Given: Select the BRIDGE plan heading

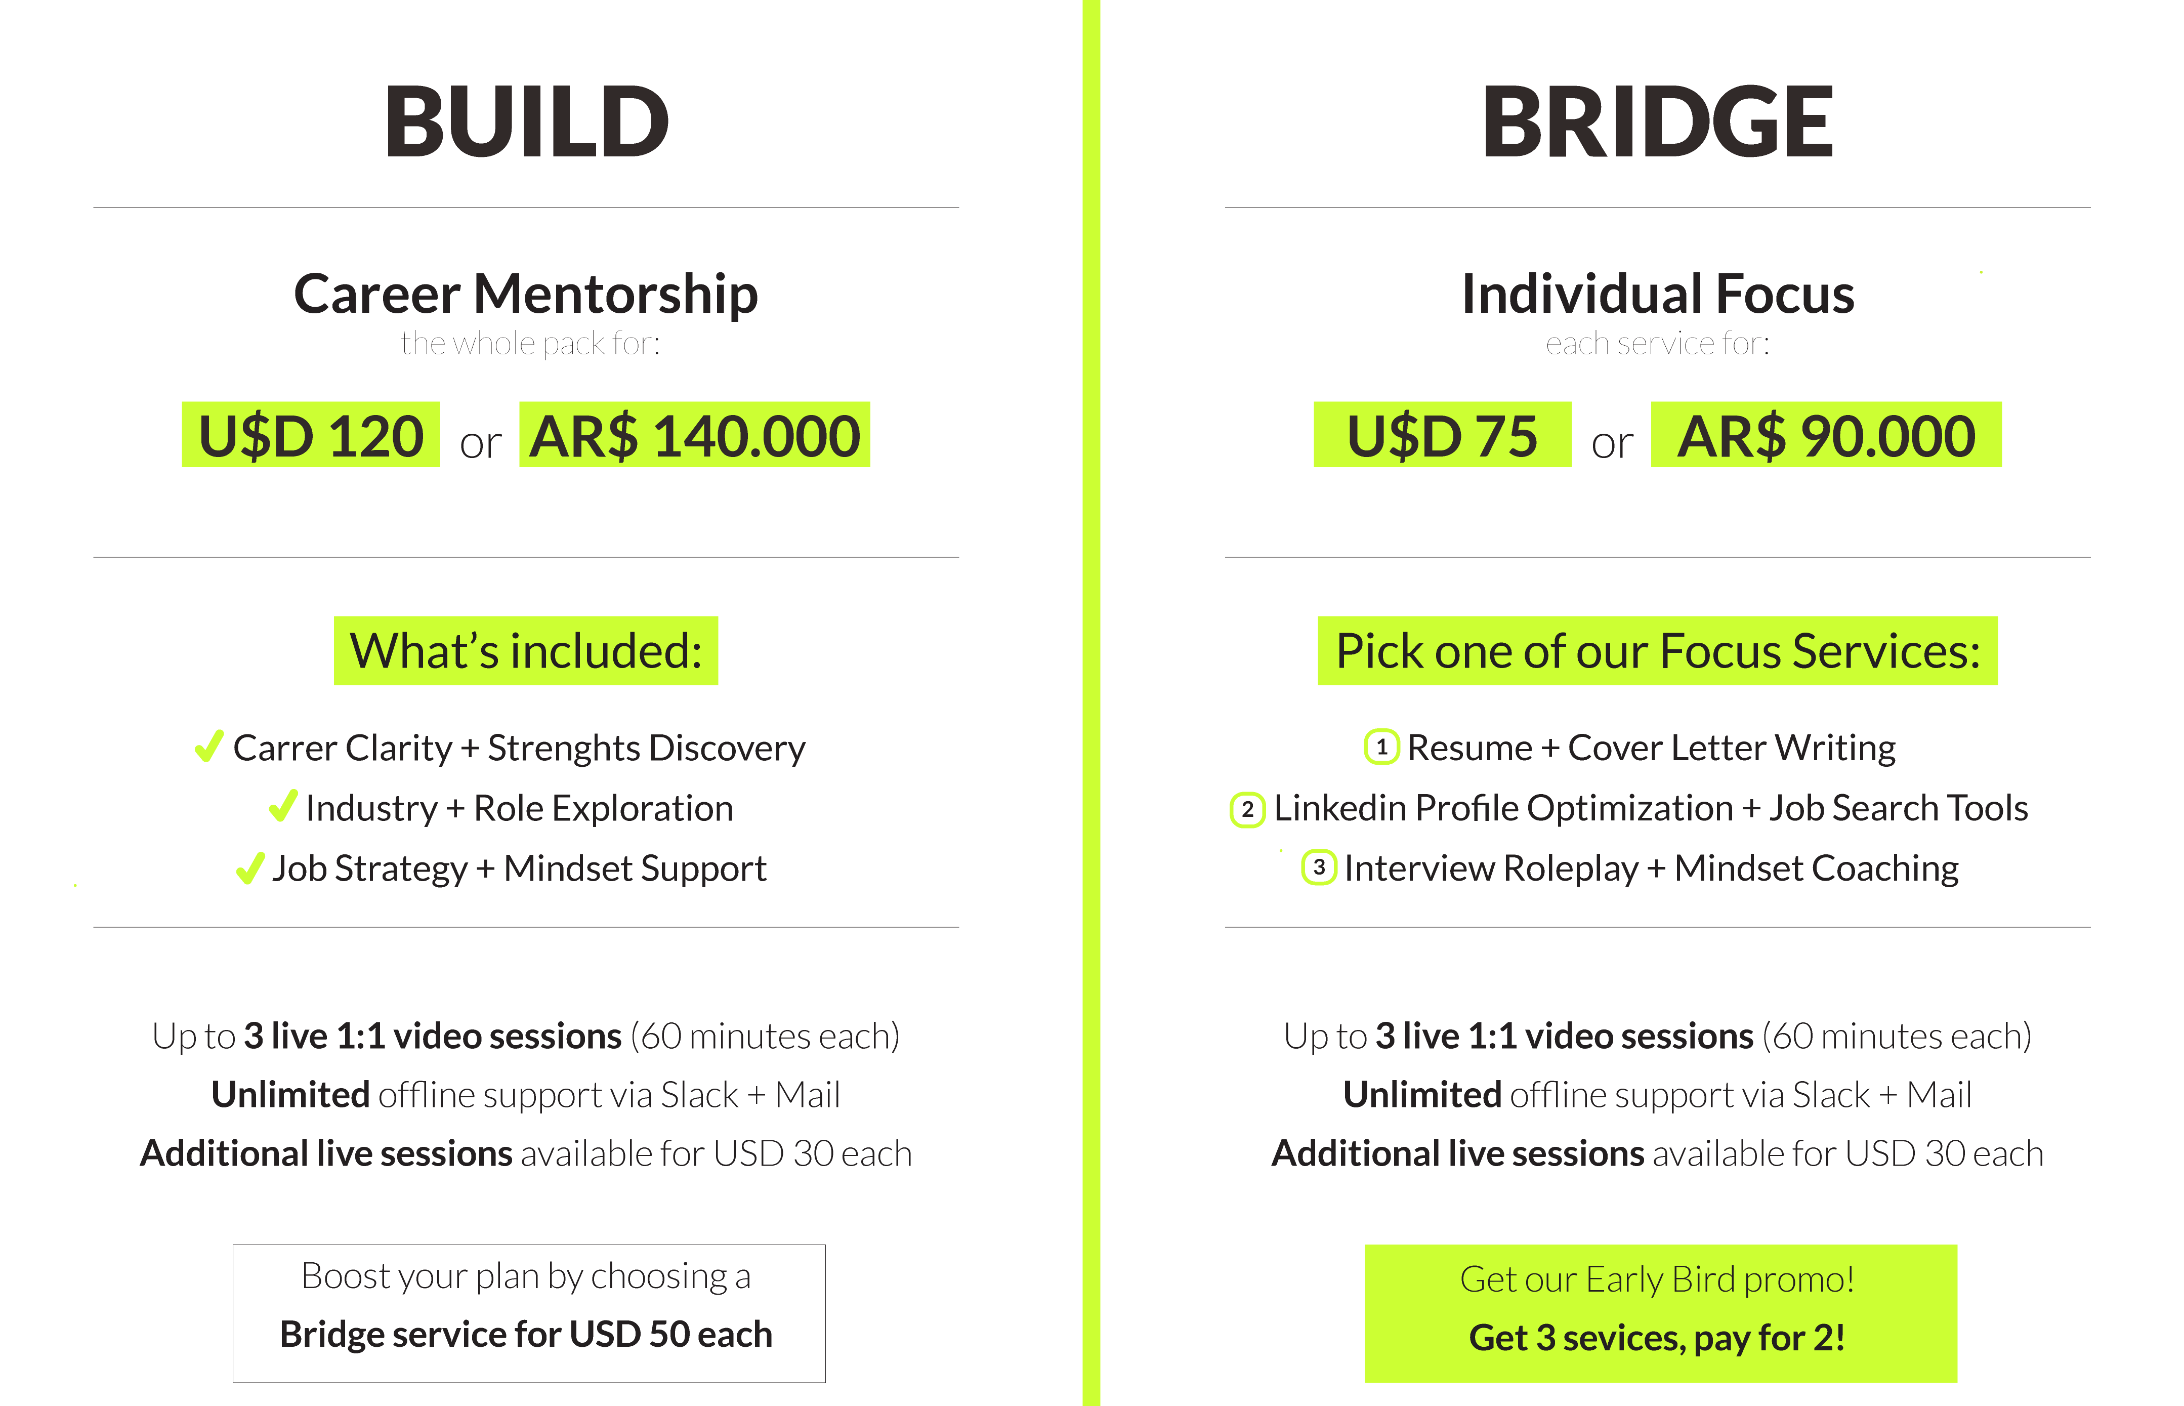Looking at the screenshot, I should [1657, 121].
